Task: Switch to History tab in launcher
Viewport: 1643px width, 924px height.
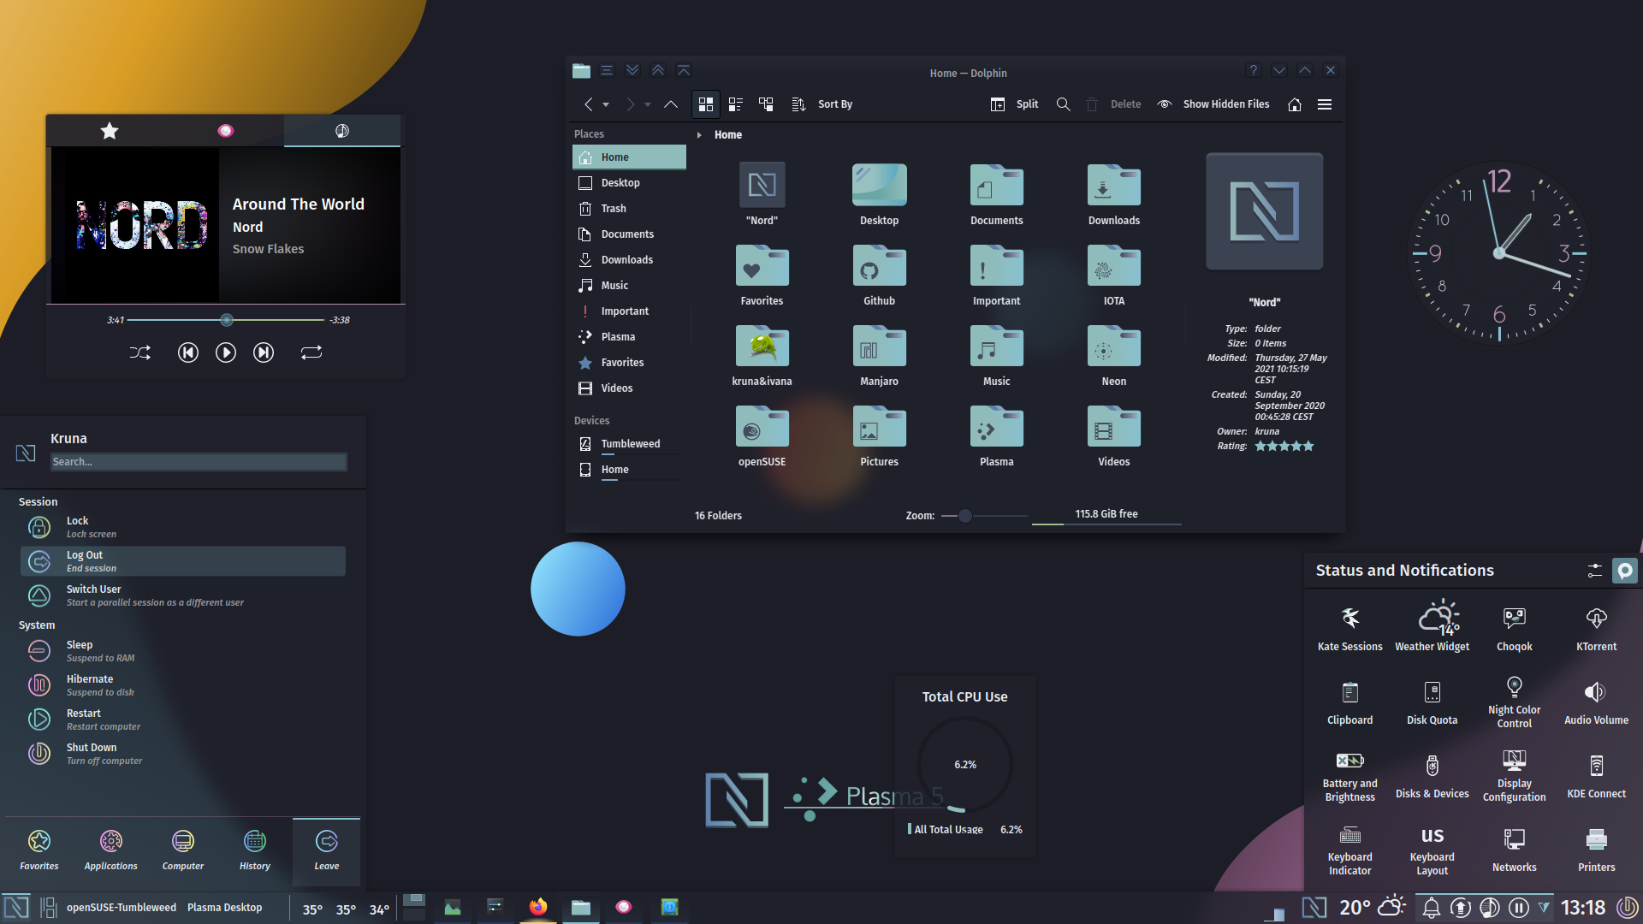Action: tap(255, 851)
